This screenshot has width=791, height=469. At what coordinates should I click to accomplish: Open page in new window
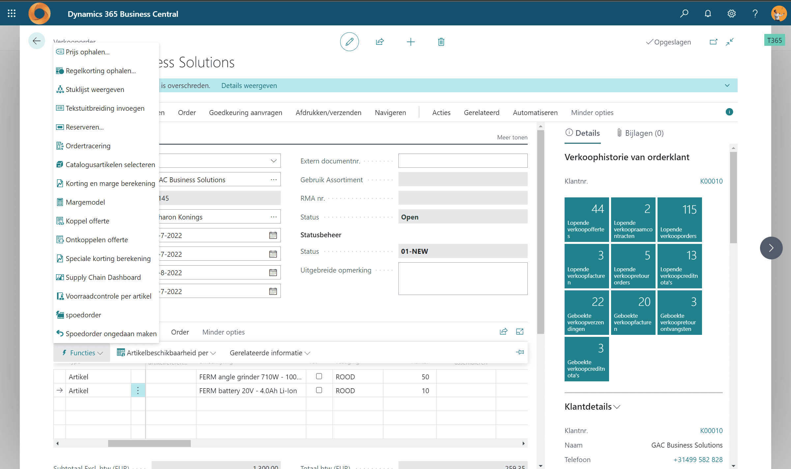(x=714, y=42)
